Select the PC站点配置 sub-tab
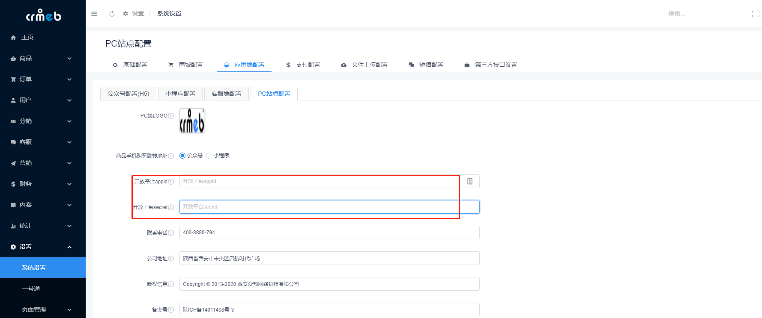 tap(274, 94)
